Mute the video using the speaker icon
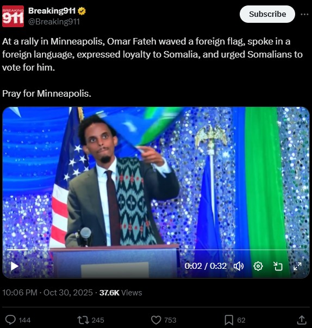Image resolution: width=312 pixels, height=328 pixels. click(239, 266)
